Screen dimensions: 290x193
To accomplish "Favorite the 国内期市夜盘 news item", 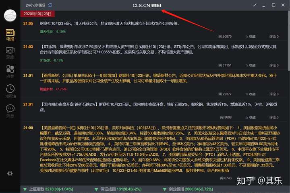I will pos(251,117).
